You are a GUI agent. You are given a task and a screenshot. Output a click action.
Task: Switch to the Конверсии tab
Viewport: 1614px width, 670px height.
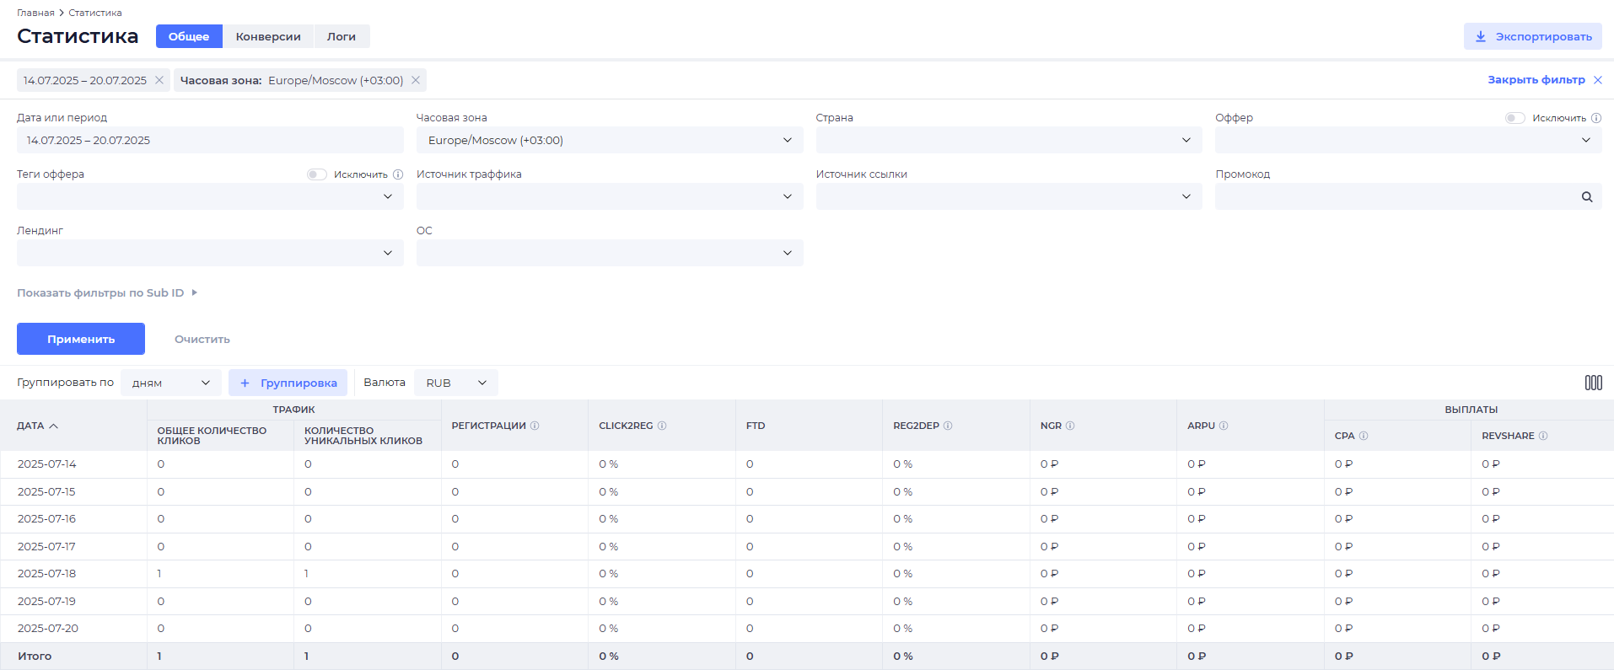click(268, 36)
